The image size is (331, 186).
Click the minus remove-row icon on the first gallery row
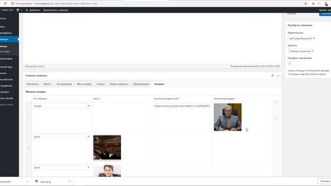(x=276, y=117)
